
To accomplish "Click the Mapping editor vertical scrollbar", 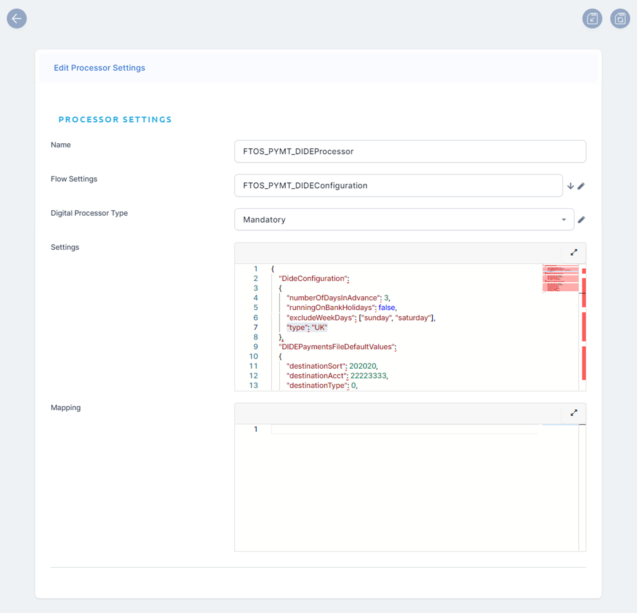I will (x=582, y=486).
